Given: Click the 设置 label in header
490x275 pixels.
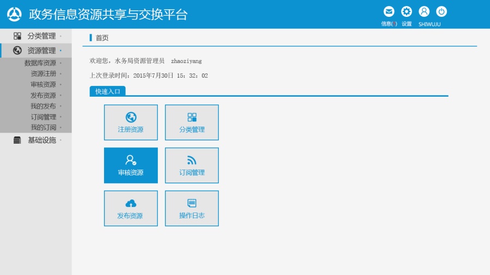Looking at the screenshot, I should pos(407,24).
